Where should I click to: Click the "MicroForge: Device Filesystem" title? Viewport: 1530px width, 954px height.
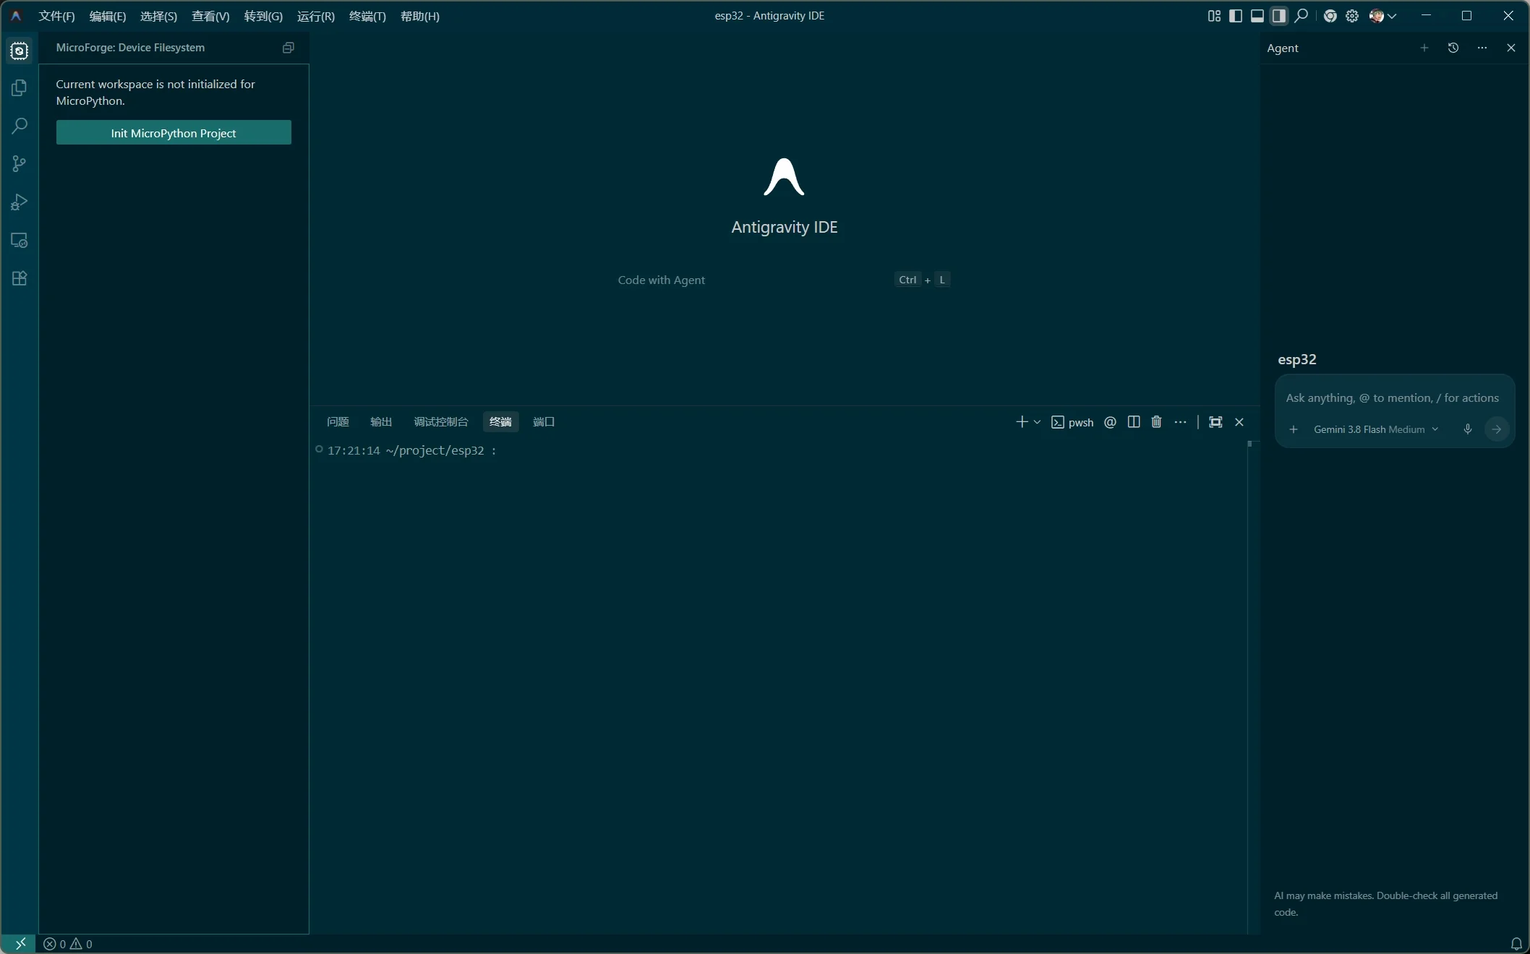[x=130, y=48]
